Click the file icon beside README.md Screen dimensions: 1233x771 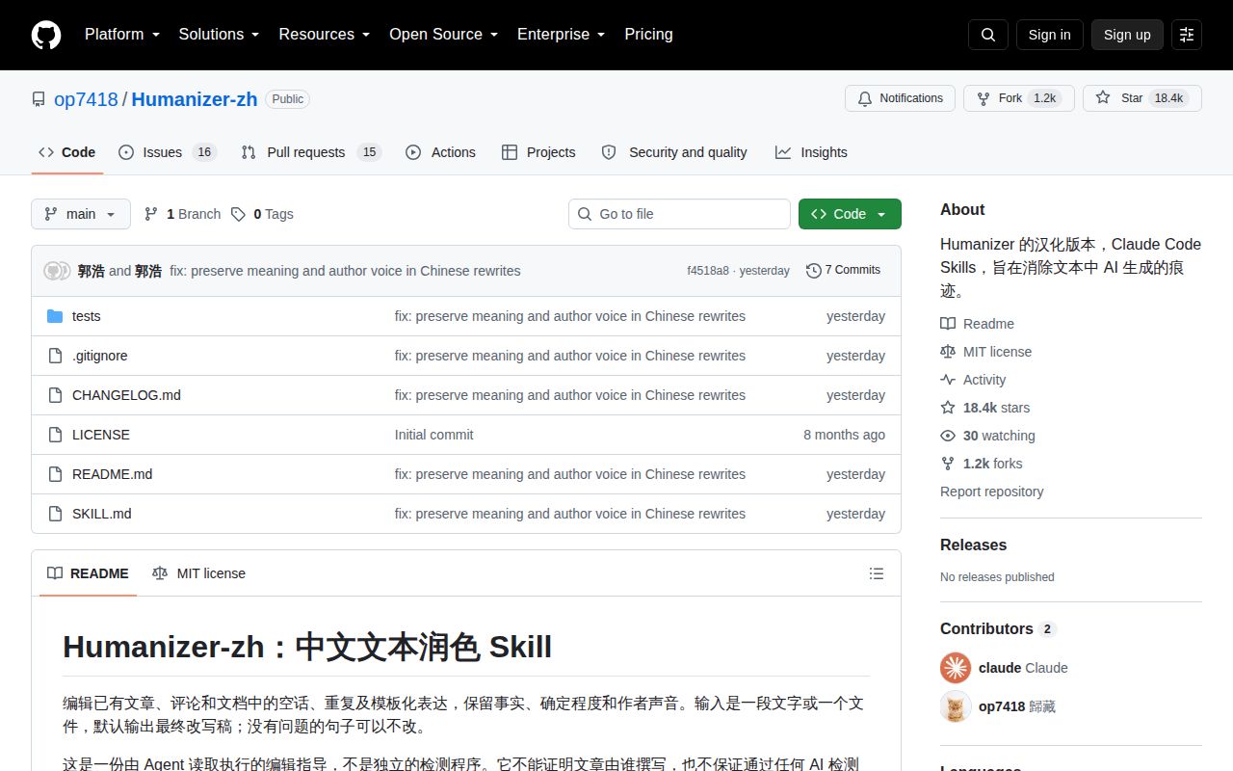pyautogui.click(x=55, y=474)
